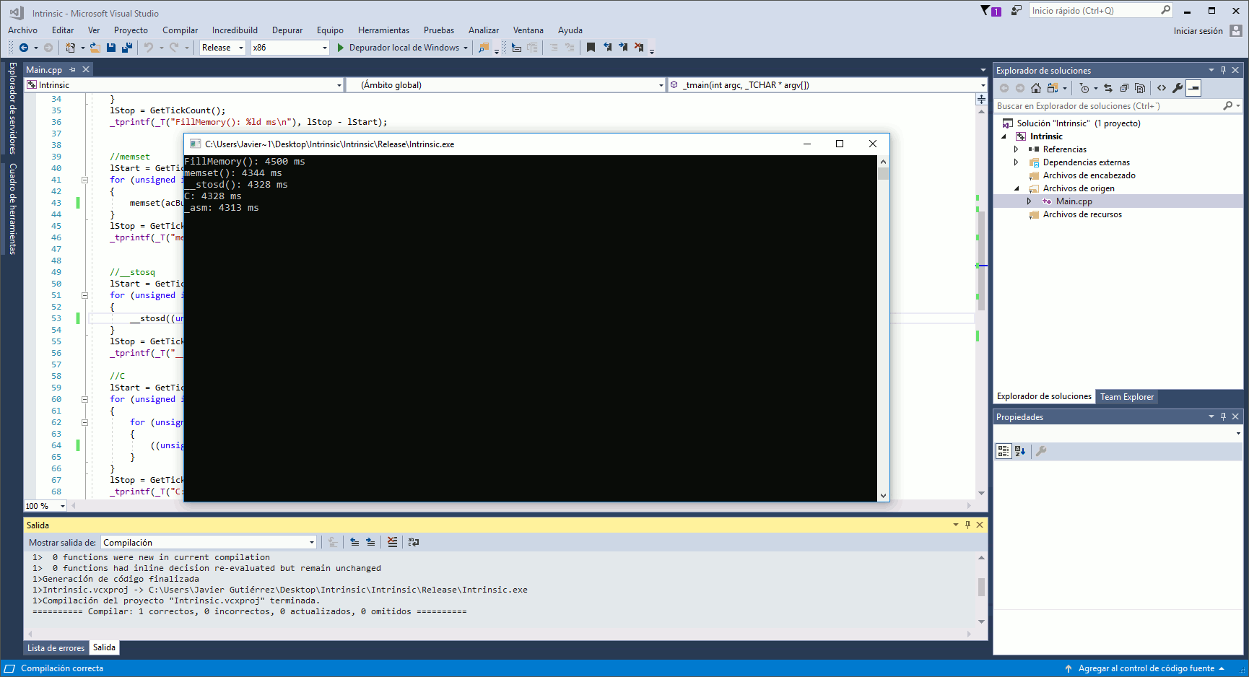Expand the Referencias tree node
Image resolution: width=1249 pixels, height=677 pixels.
pos(1017,149)
